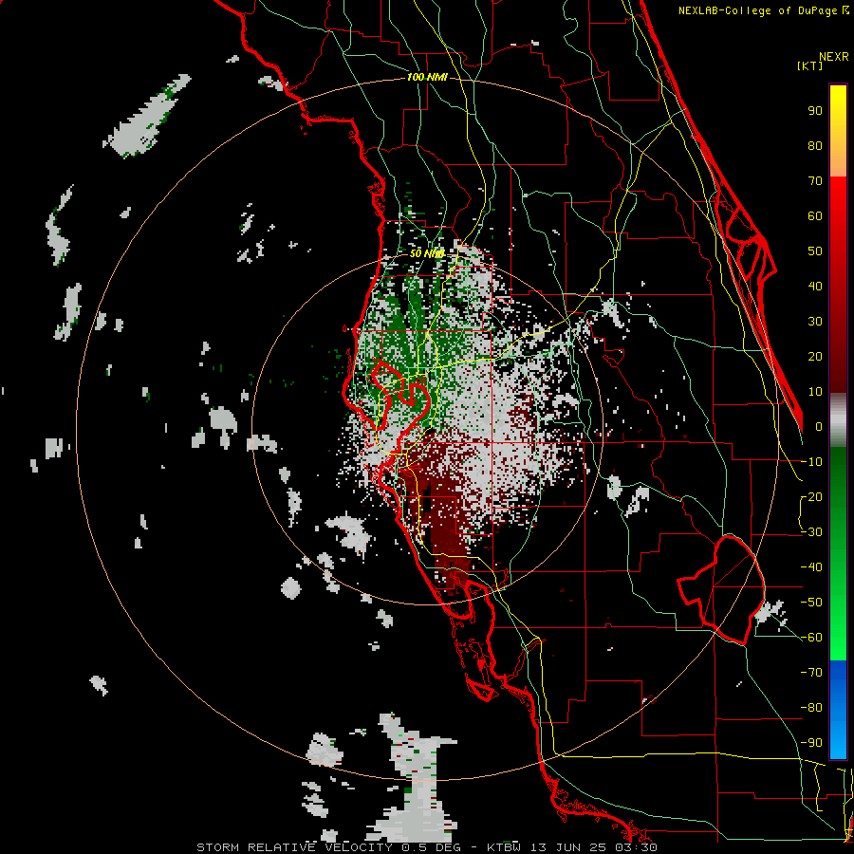This screenshot has width=854, height=854.
Task: Click the -50 tick label
Action: point(811,603)
